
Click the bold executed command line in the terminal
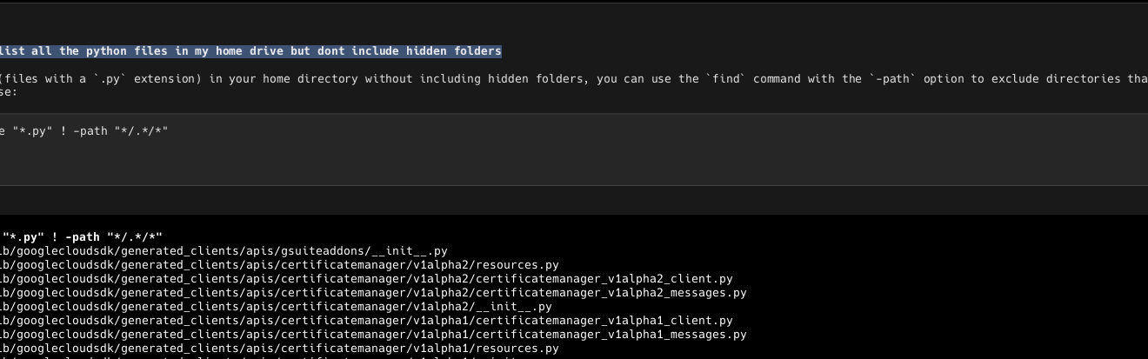pos(82,237)
